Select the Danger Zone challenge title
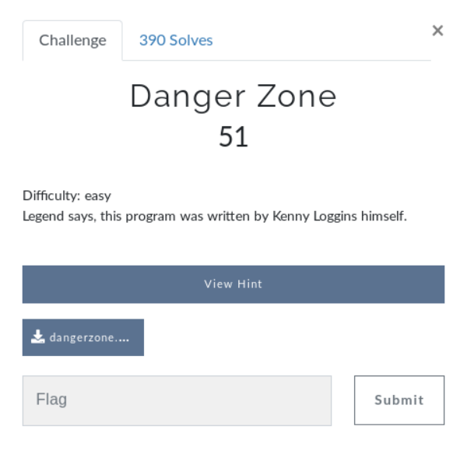Image resolution: width=460 pixels, height=451 pixels. click(x=234, y=97)
